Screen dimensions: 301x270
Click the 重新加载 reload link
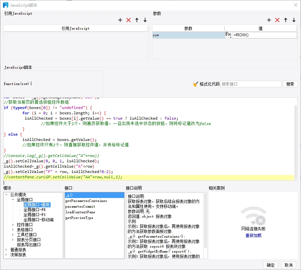tap(253, 235)
